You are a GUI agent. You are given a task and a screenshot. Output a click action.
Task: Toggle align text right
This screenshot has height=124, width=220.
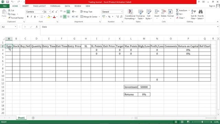click(68, 17)
